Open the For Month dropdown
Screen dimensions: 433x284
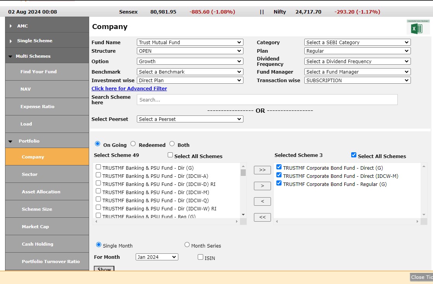pyautogui.click(x=157, y=257)
